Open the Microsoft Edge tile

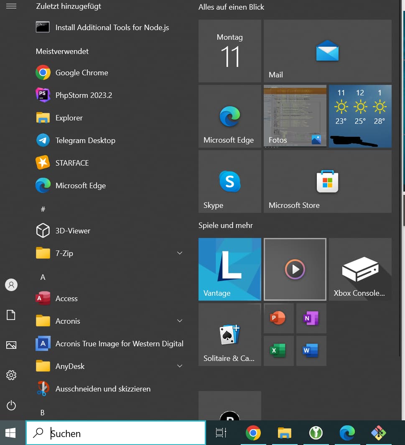point(230,116)
